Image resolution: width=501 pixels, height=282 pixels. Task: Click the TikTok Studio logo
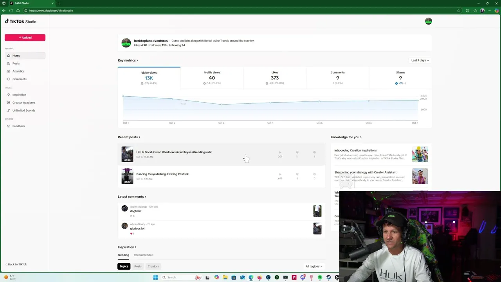tap(20, 22)
